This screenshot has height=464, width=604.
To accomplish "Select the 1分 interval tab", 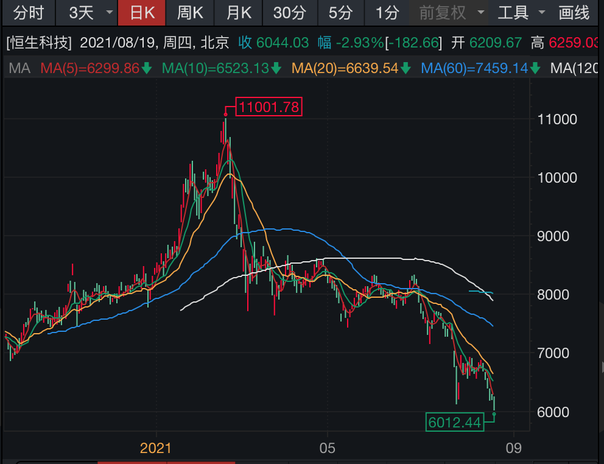I will click(x=387, y=13).
